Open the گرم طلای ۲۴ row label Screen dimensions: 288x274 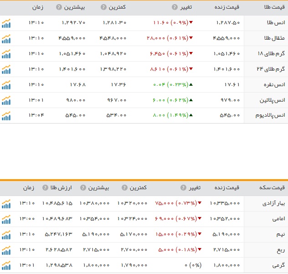271,69
